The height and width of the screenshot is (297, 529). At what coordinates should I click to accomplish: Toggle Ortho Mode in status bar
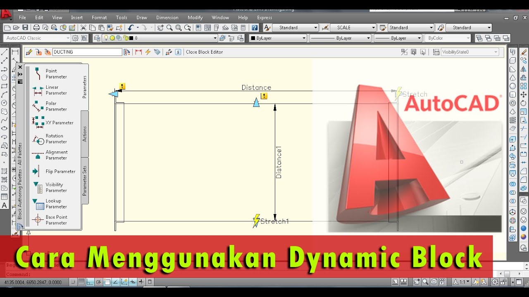pyautogui.click(x=90, y=282)
